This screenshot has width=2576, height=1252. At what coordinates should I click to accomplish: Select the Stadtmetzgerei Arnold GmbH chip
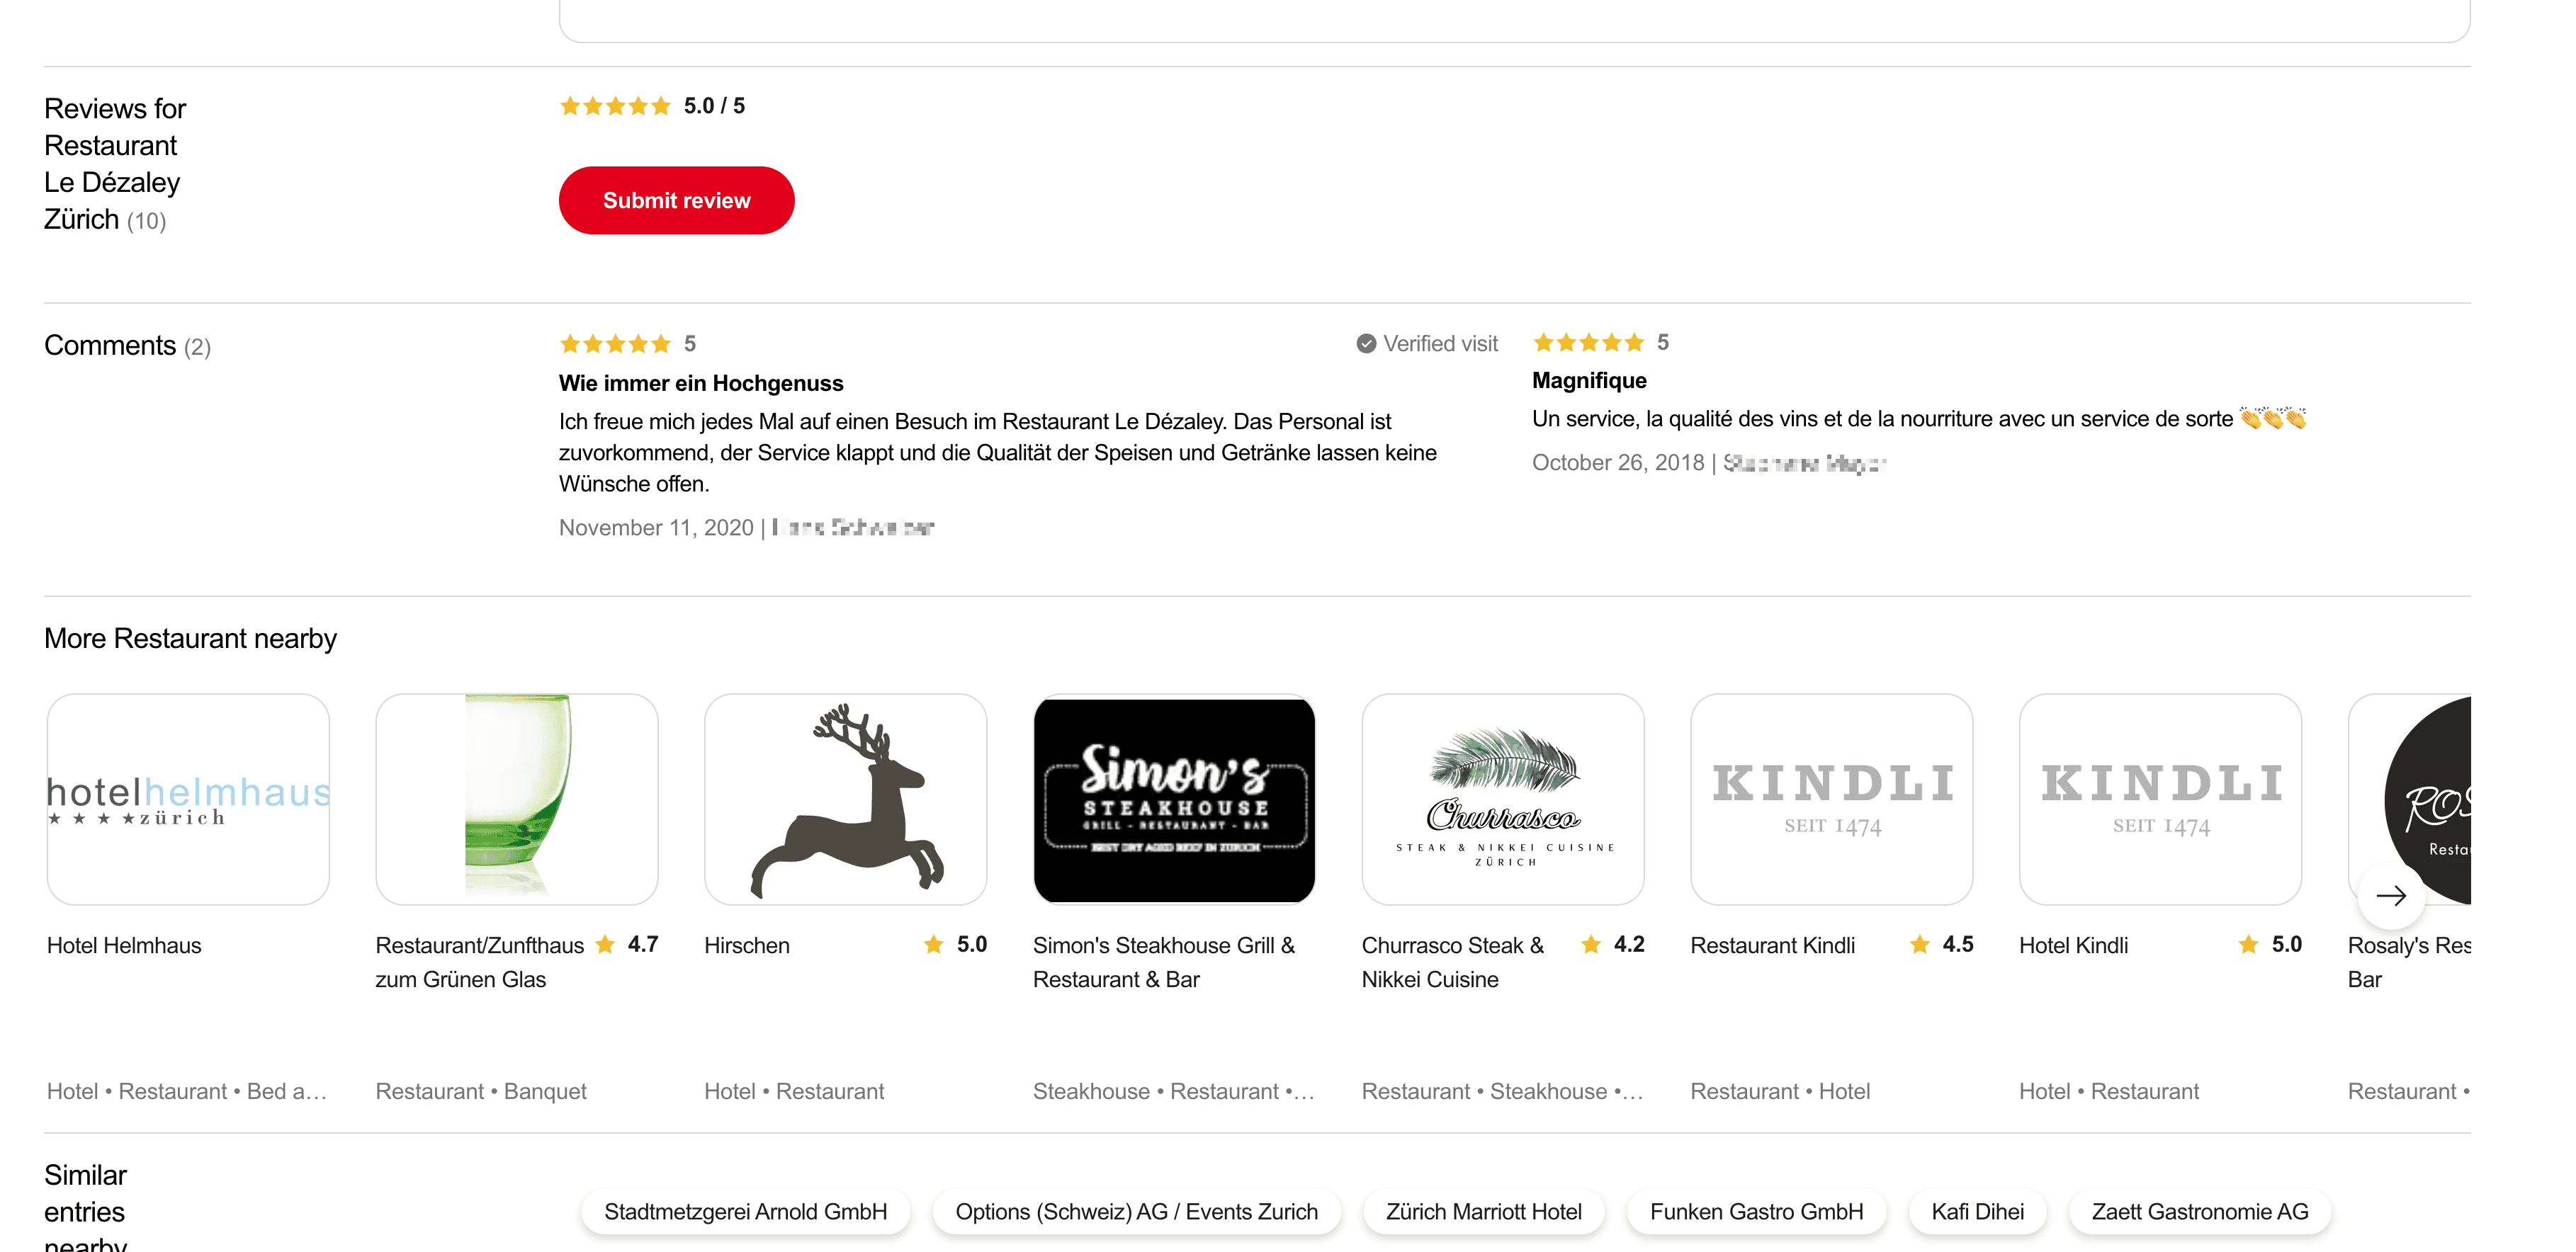pos(745,1211)
